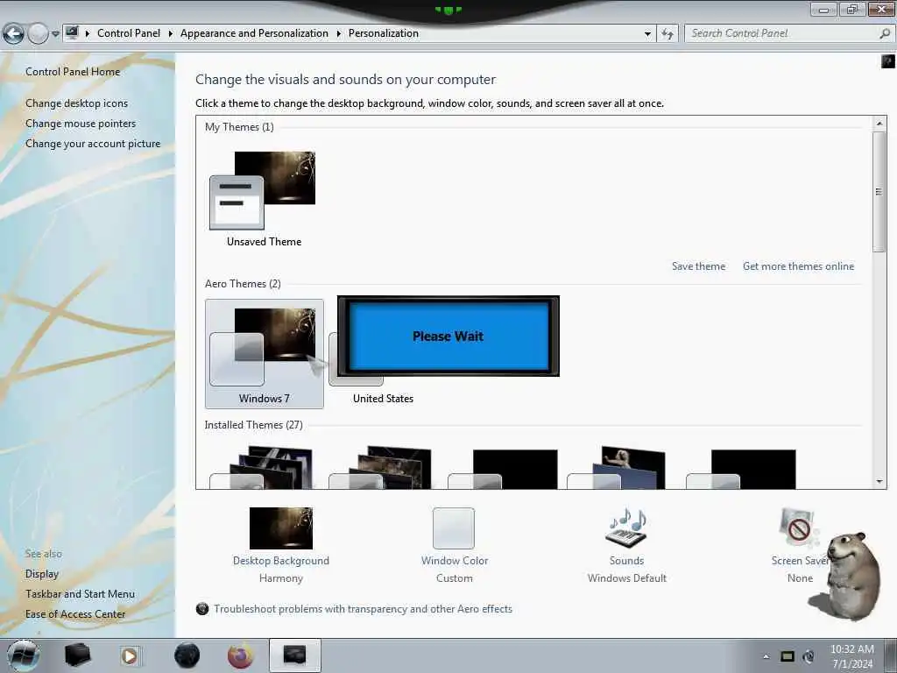
Task: Open Desktop Background Harmony icon
Action: point(281,528)
